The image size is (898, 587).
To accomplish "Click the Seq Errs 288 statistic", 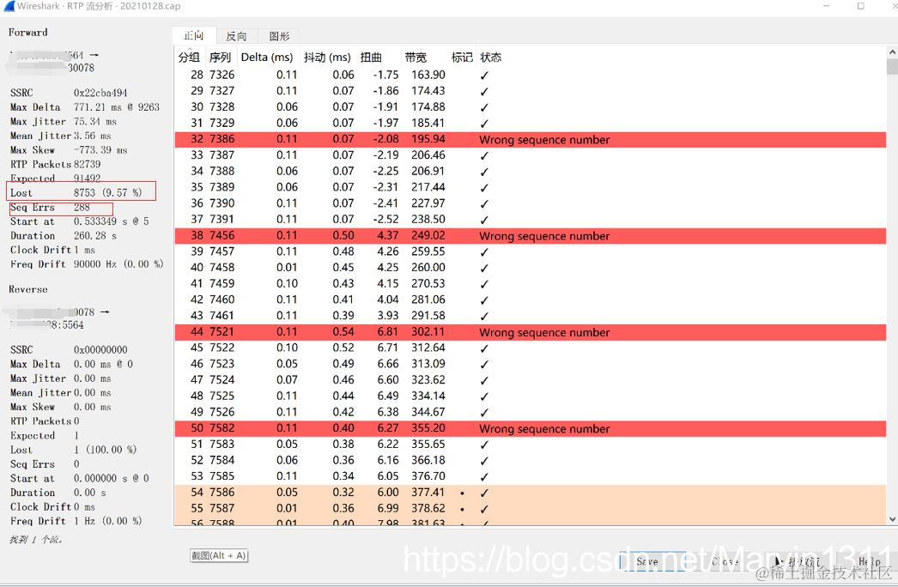I will click(50, 208).
